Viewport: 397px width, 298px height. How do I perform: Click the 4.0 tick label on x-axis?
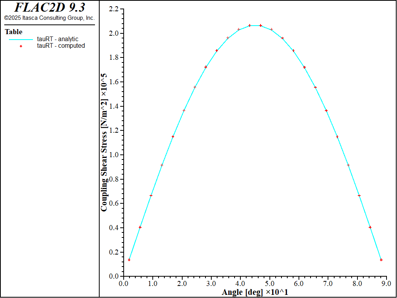(x=240, y=284)
